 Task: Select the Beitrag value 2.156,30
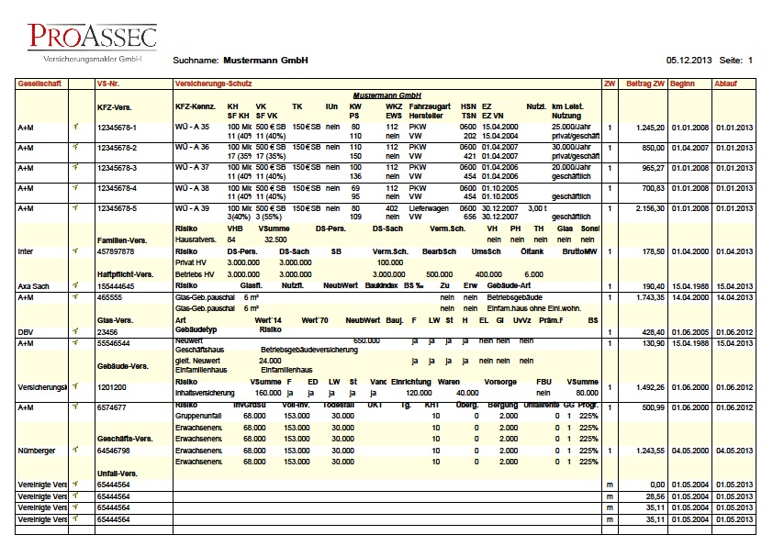coord(650,208)
